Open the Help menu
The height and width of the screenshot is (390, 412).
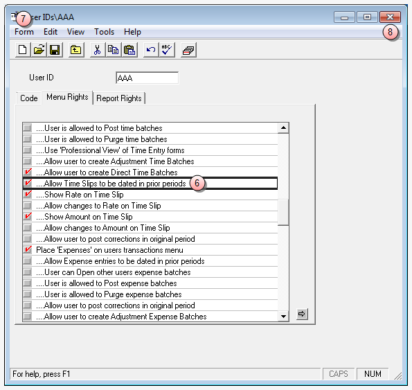pos(132,32)
